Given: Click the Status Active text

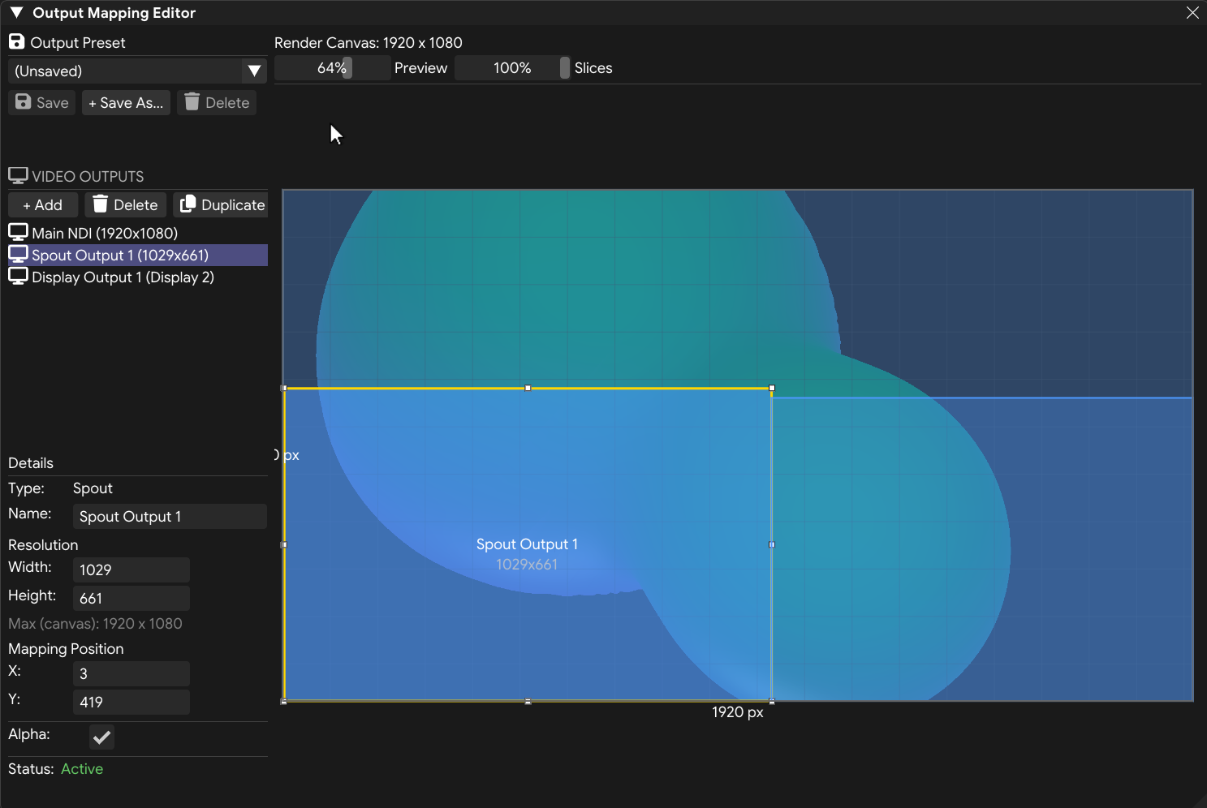Looking at the screenshot, I should tap(82, 768).
